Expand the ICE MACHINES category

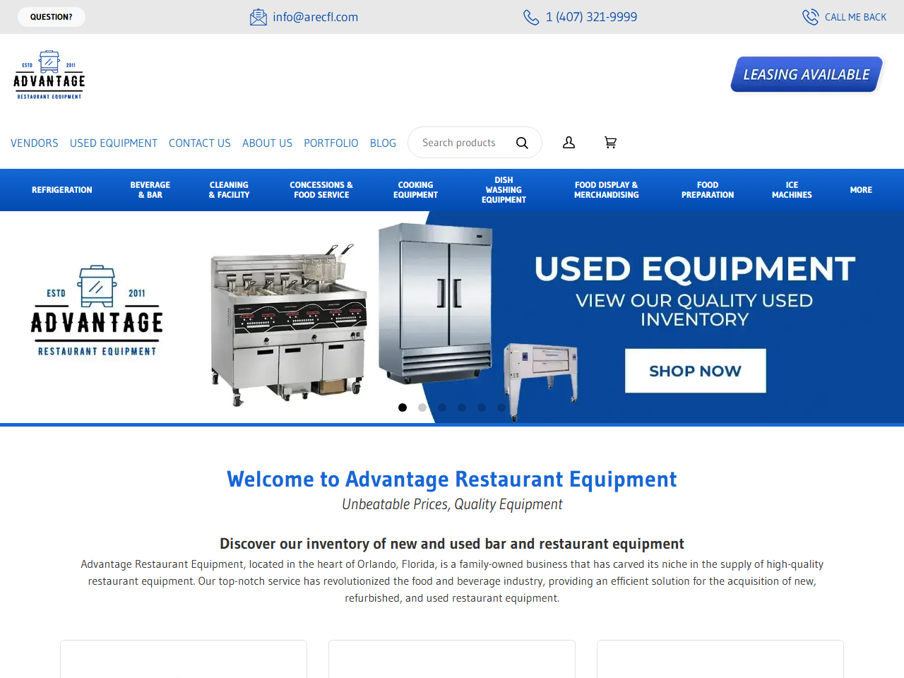tap(792, 190)
